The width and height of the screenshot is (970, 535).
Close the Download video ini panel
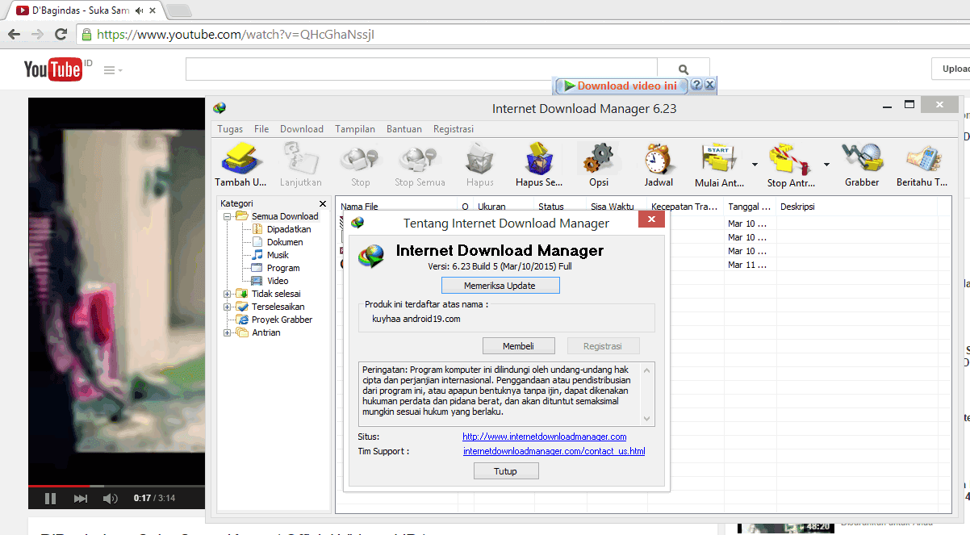709,85
